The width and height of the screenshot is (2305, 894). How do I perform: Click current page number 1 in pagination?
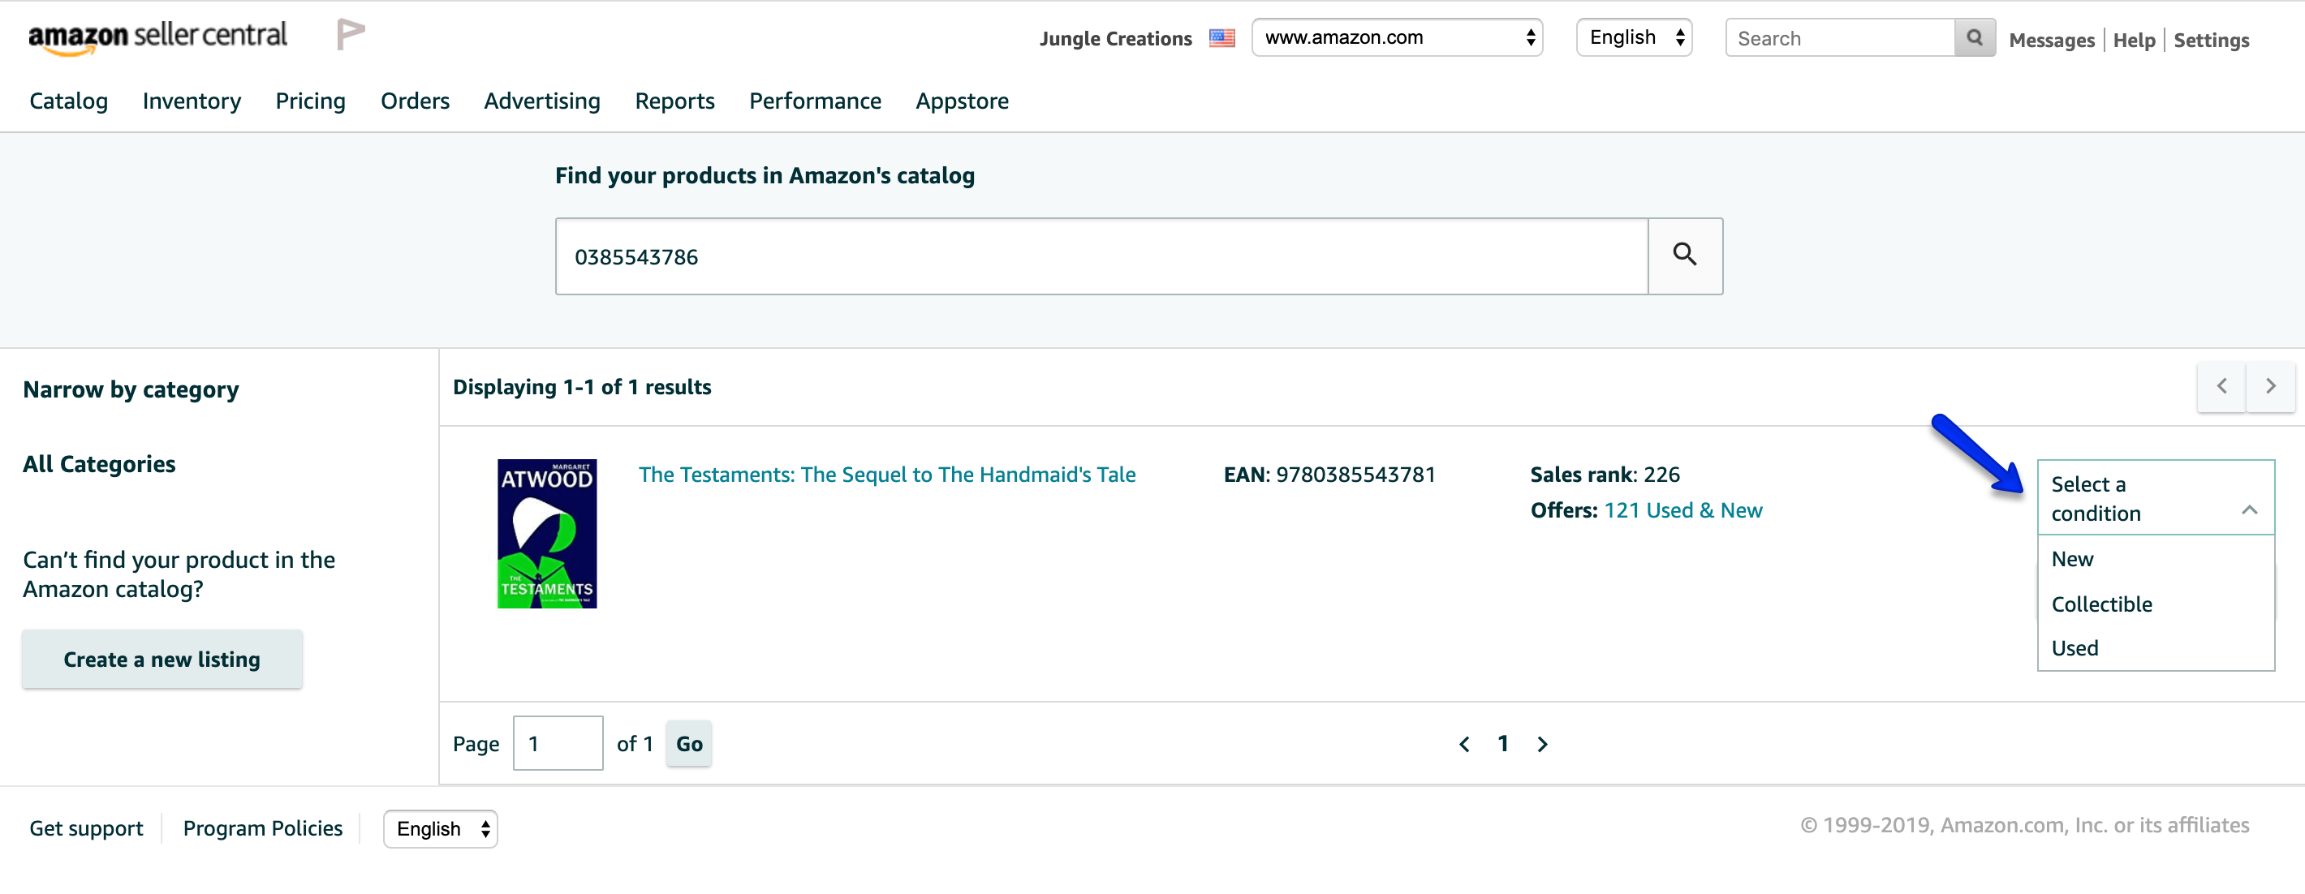(1503, 744)
